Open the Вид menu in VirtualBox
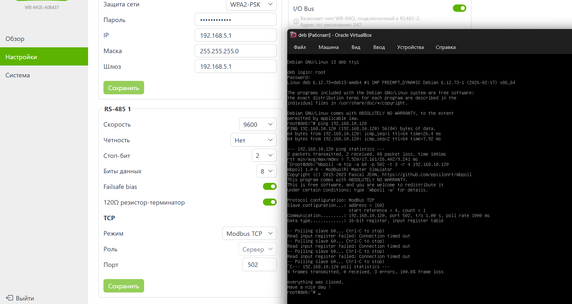Viewport: 572px width, 304px height. pos(356,47)
